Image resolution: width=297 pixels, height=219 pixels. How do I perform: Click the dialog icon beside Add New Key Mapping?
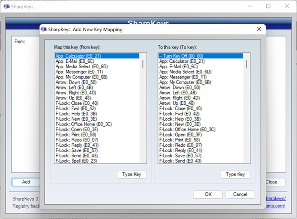(44, 29)
